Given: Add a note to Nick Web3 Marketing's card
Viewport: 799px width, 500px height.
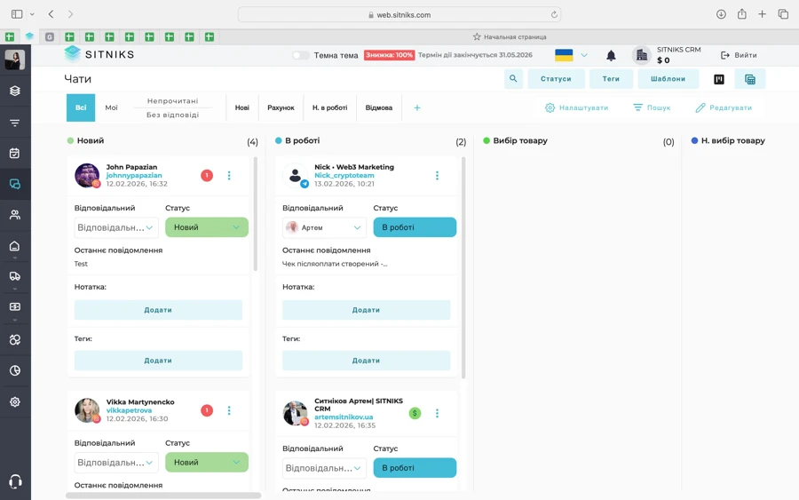Looking at the screenshot, I should 366,310.
